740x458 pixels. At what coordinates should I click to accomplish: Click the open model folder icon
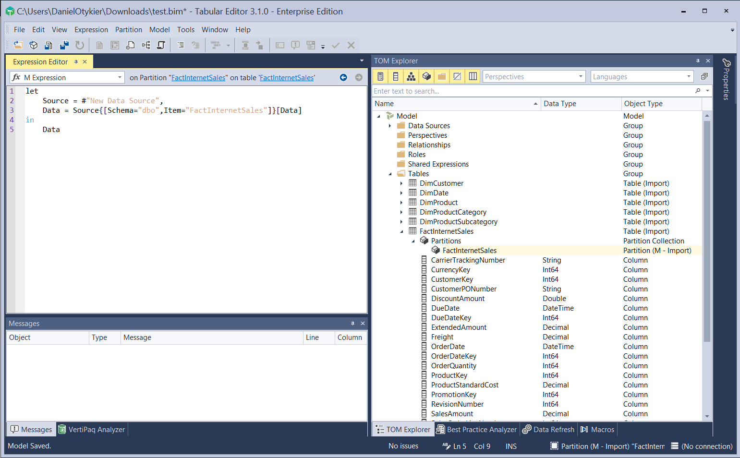[x=18, y=45]
